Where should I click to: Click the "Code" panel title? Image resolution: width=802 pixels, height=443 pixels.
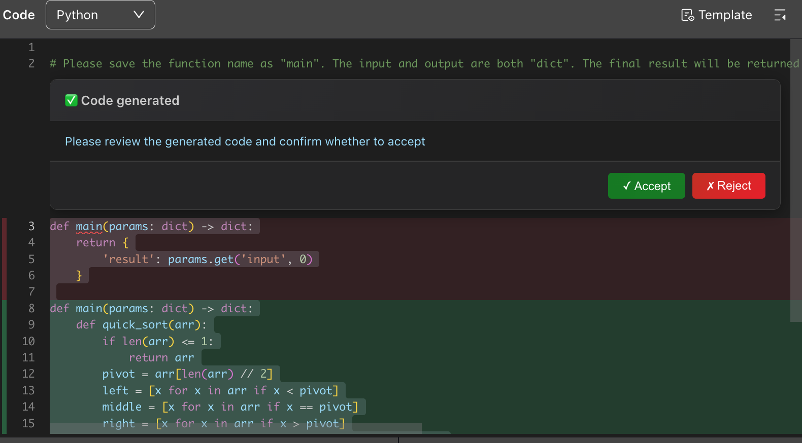point(19,15)
